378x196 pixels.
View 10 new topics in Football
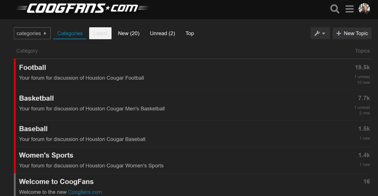364,82
